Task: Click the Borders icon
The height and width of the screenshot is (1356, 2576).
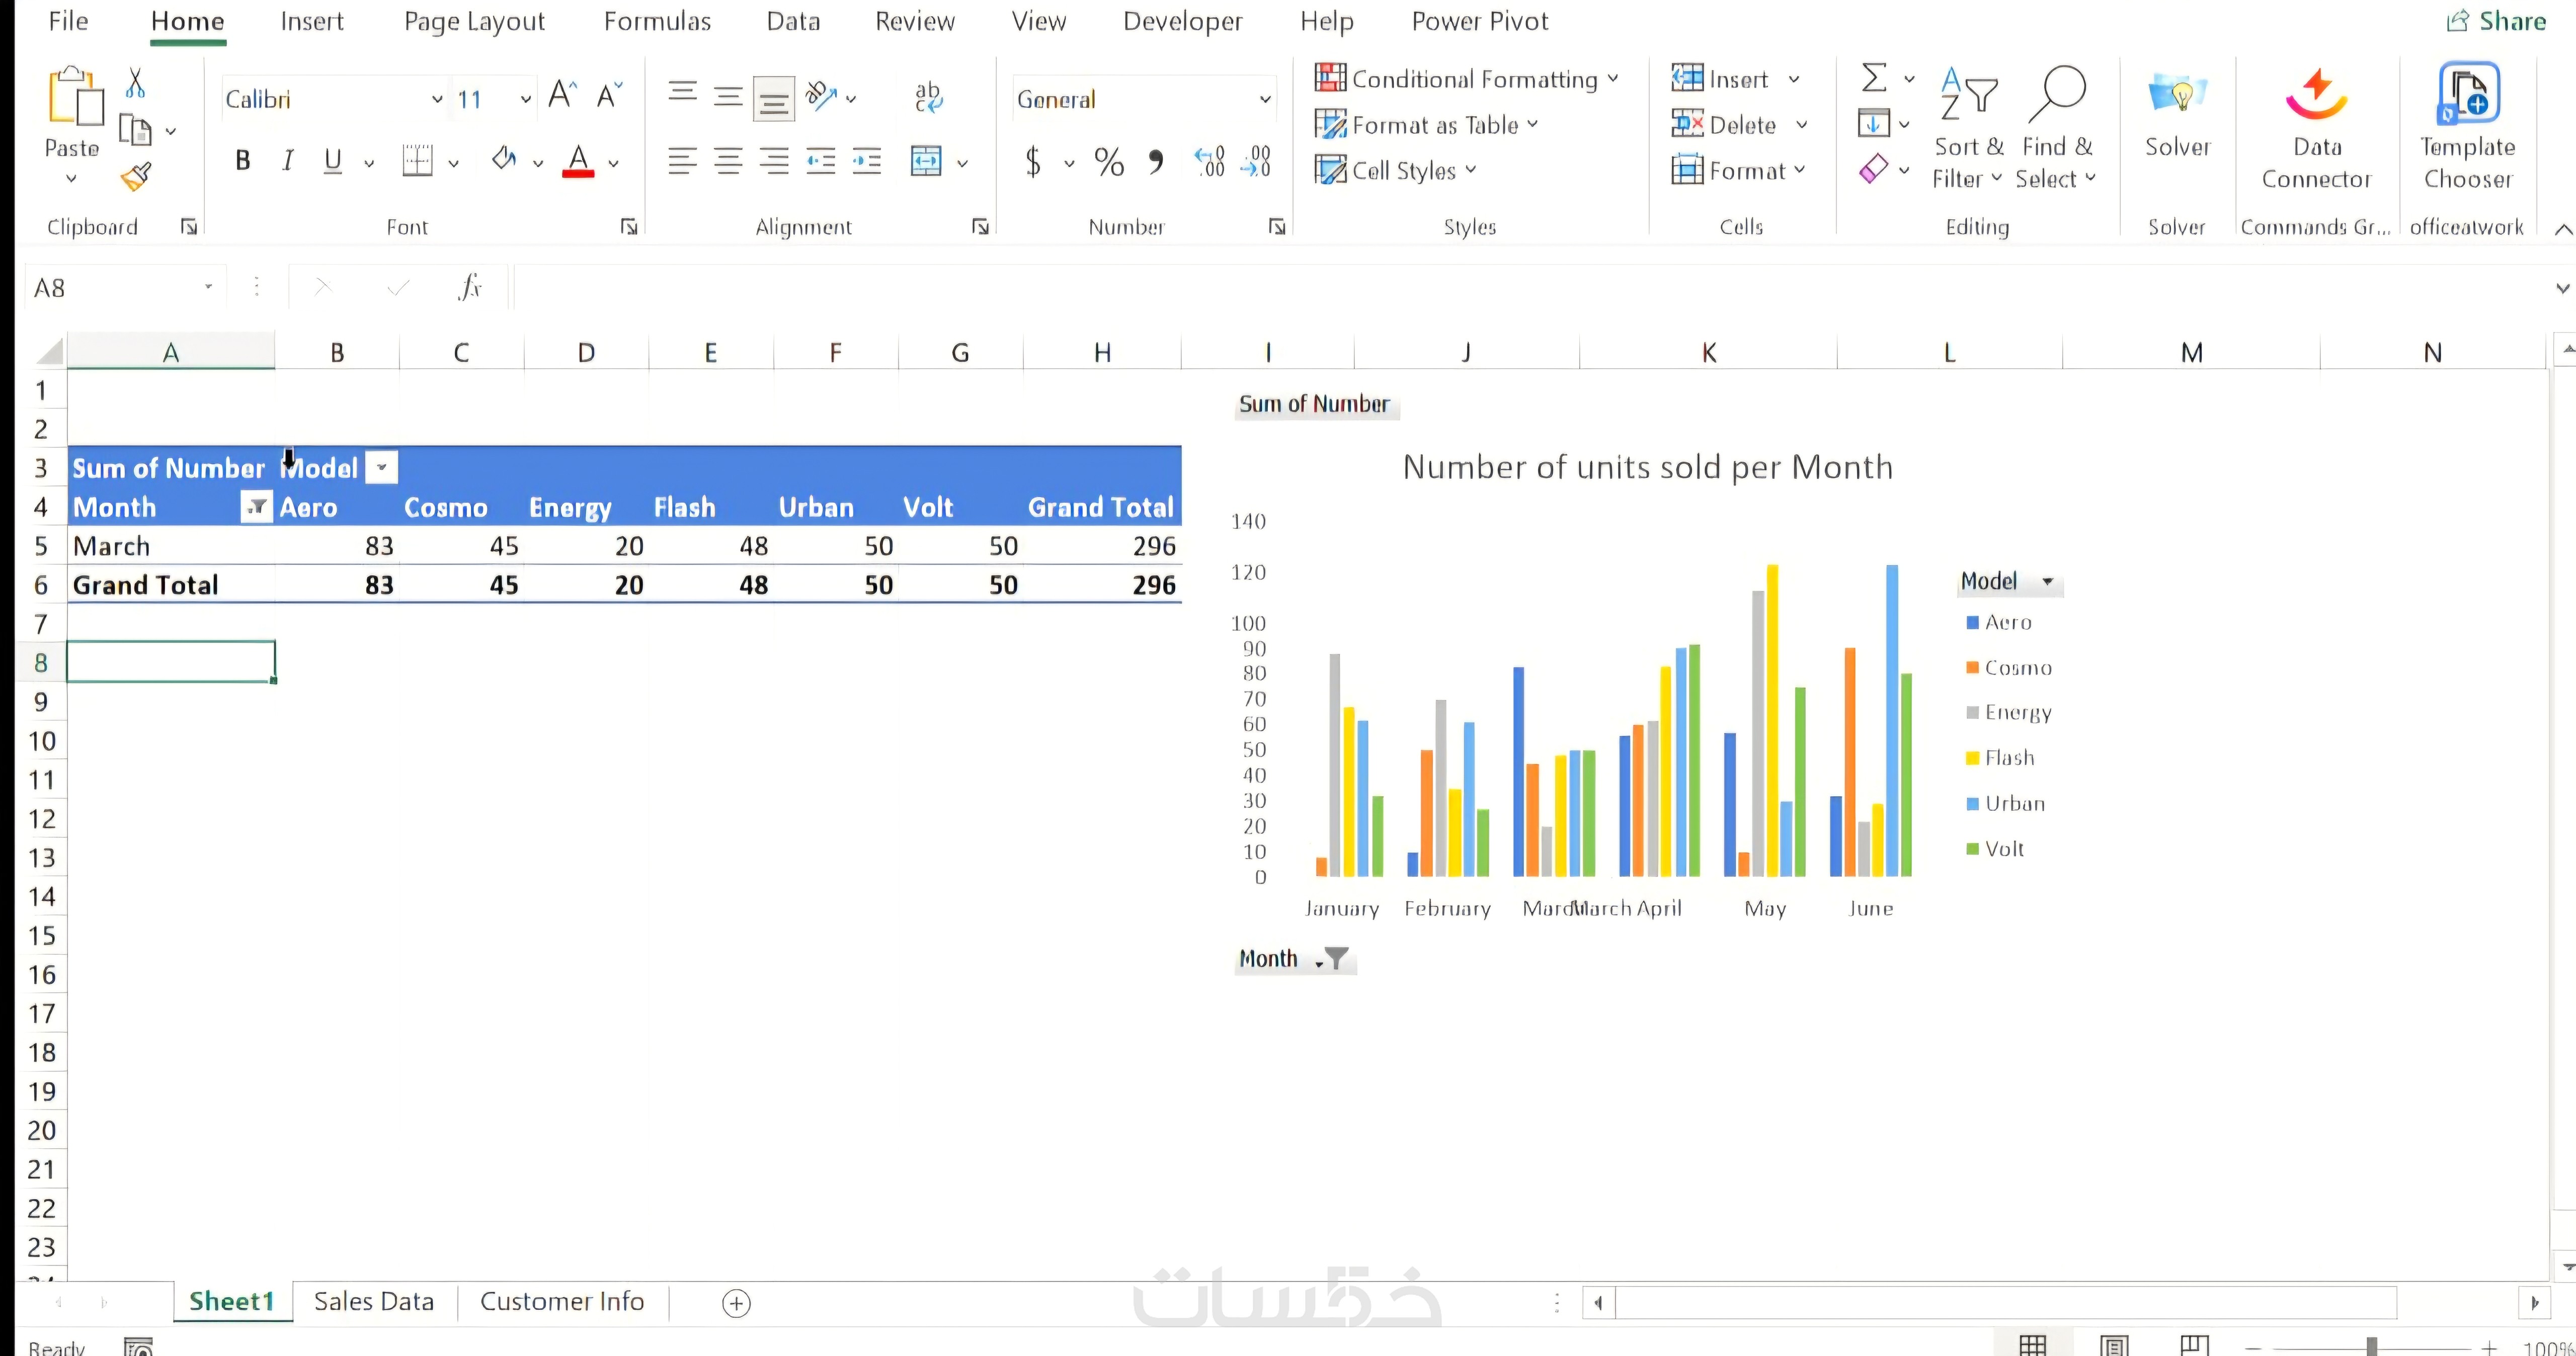Action: [418, 160]
